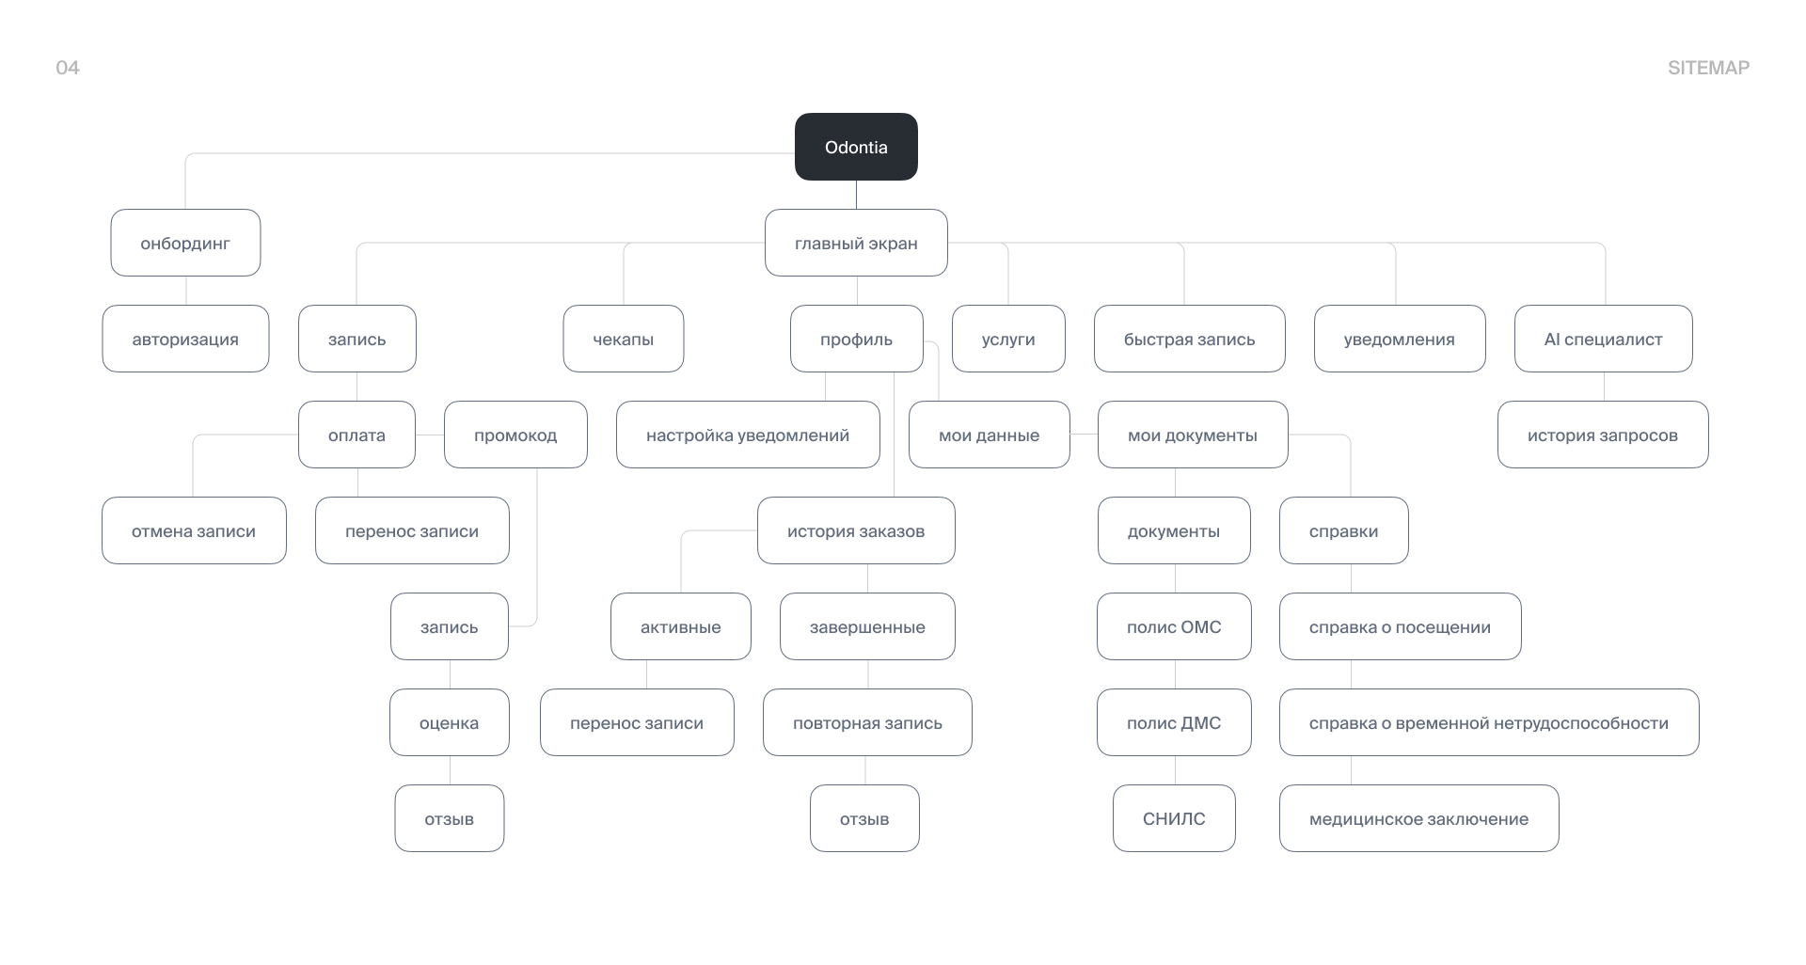The image size is (1806, 965).
Task: Select the настройка уведомлений box
Action: [x=748, y=435]
